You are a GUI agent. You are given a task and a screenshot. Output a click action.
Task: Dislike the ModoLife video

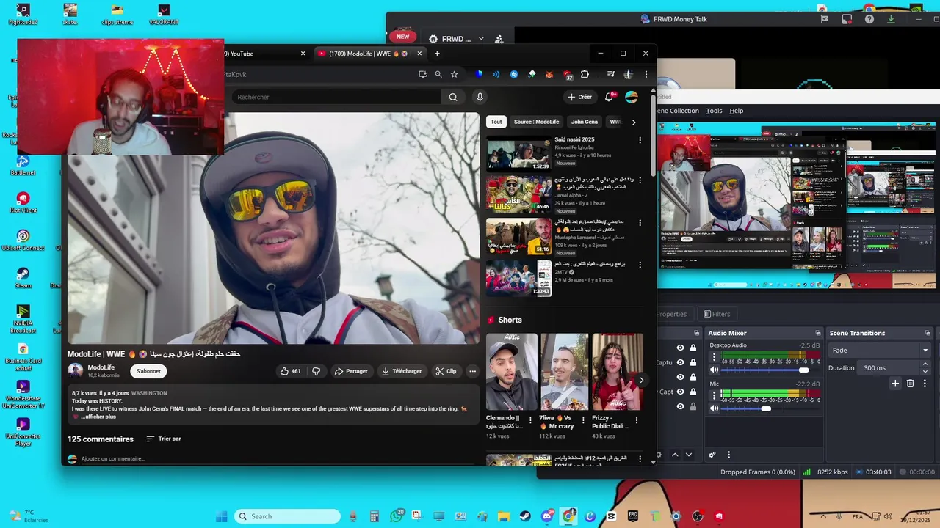317,371
